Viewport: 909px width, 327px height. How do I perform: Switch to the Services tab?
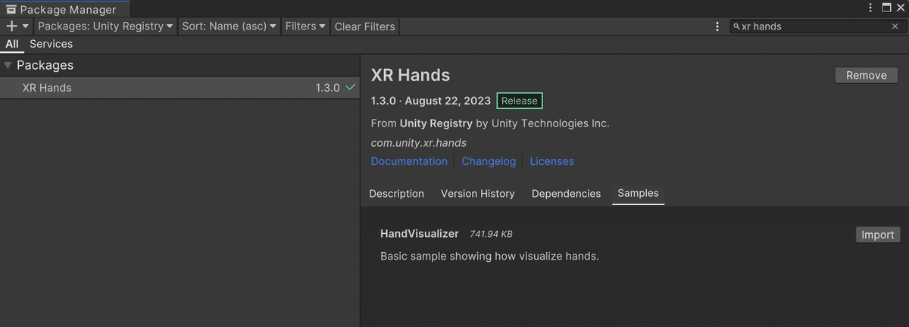[x=52, y=44]
